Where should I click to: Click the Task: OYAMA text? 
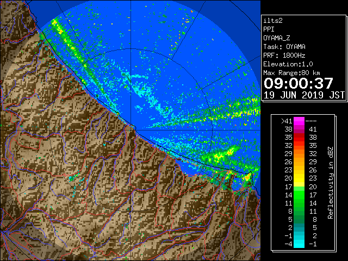[284, 47]
